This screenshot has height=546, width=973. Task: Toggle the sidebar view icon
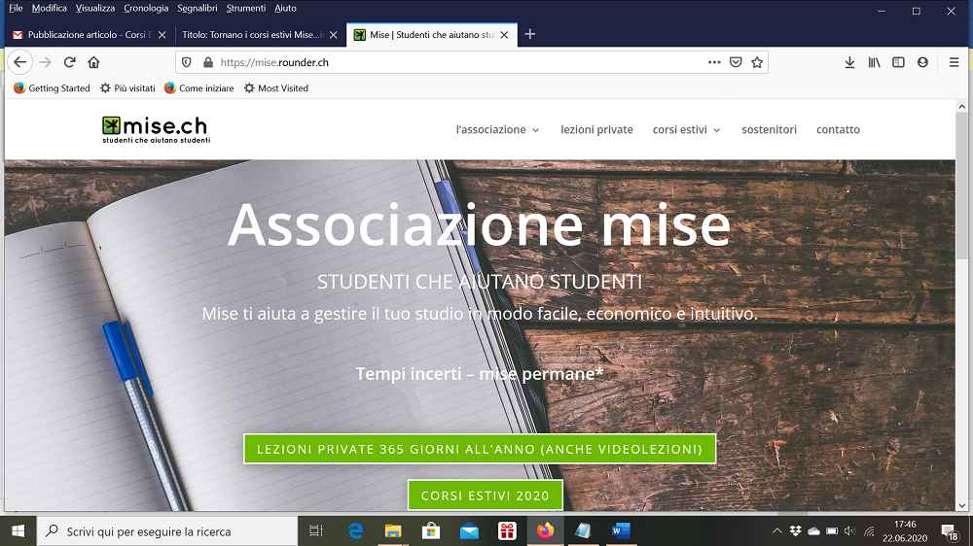point(898,62)
